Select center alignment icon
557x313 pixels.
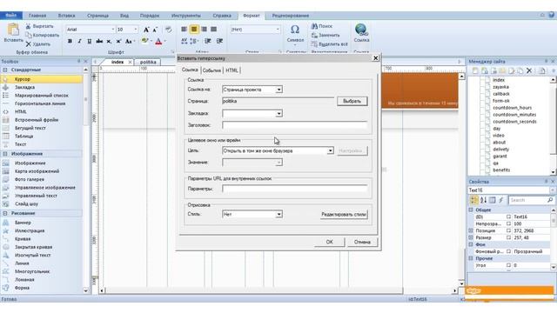tap(194, 29)
